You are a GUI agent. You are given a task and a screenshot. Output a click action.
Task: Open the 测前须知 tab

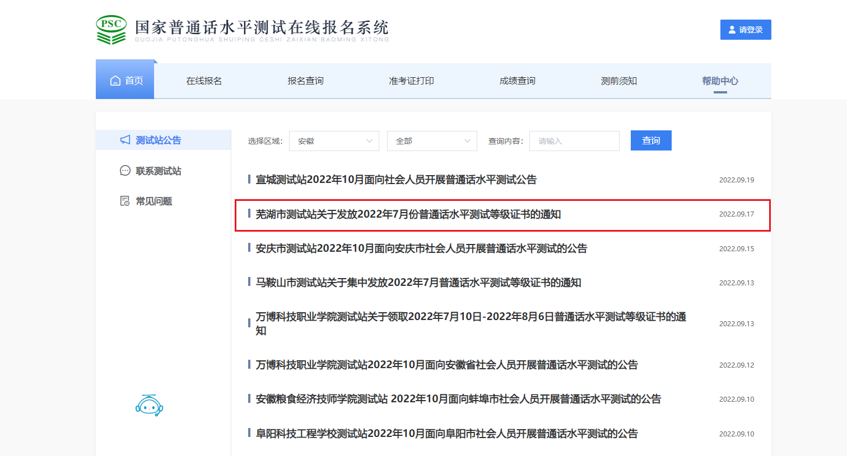tap(618, 81)
